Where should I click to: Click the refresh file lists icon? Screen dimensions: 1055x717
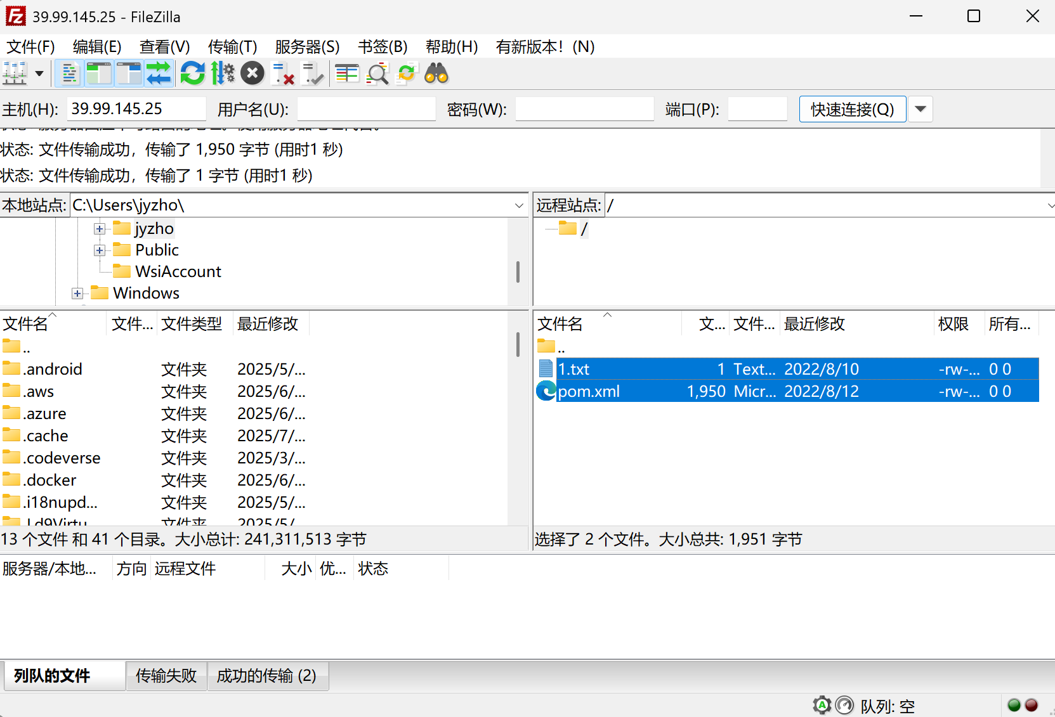[x=192, y=74]
